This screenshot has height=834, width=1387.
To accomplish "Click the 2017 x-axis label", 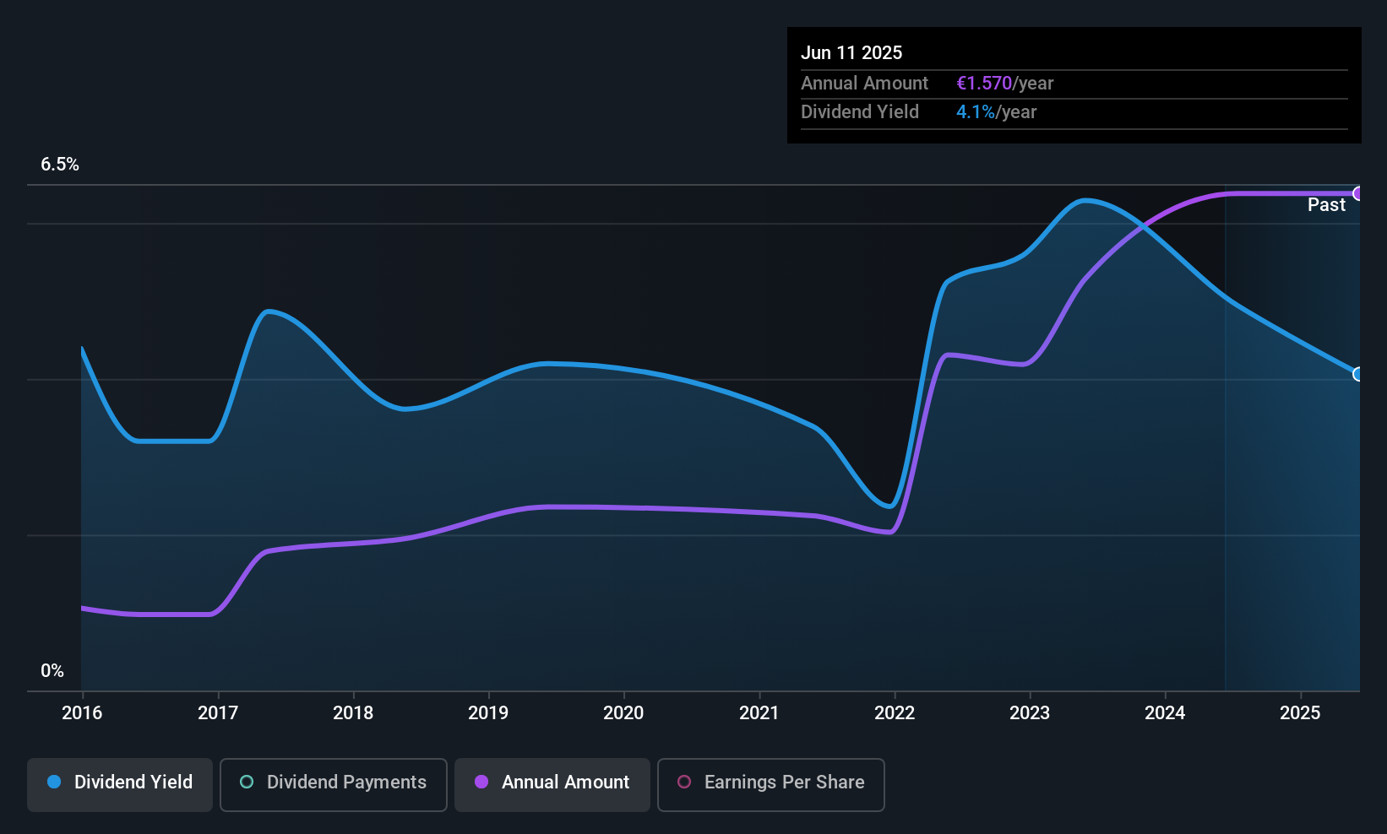I will tap(218, 712).
